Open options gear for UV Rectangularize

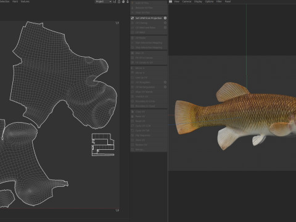point(165,87)
